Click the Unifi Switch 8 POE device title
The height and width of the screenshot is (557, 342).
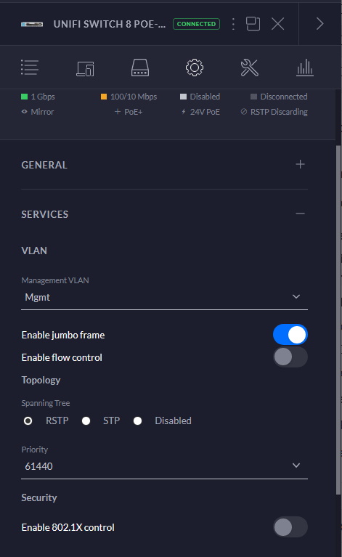pos(110,24)
